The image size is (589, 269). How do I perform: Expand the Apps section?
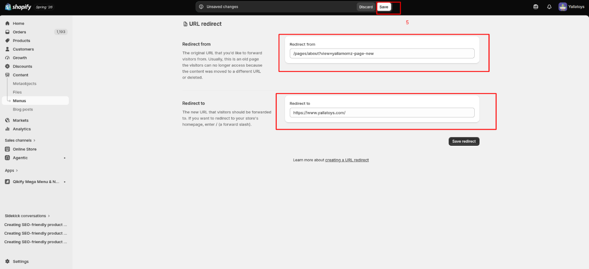click(x=11, y=170)
